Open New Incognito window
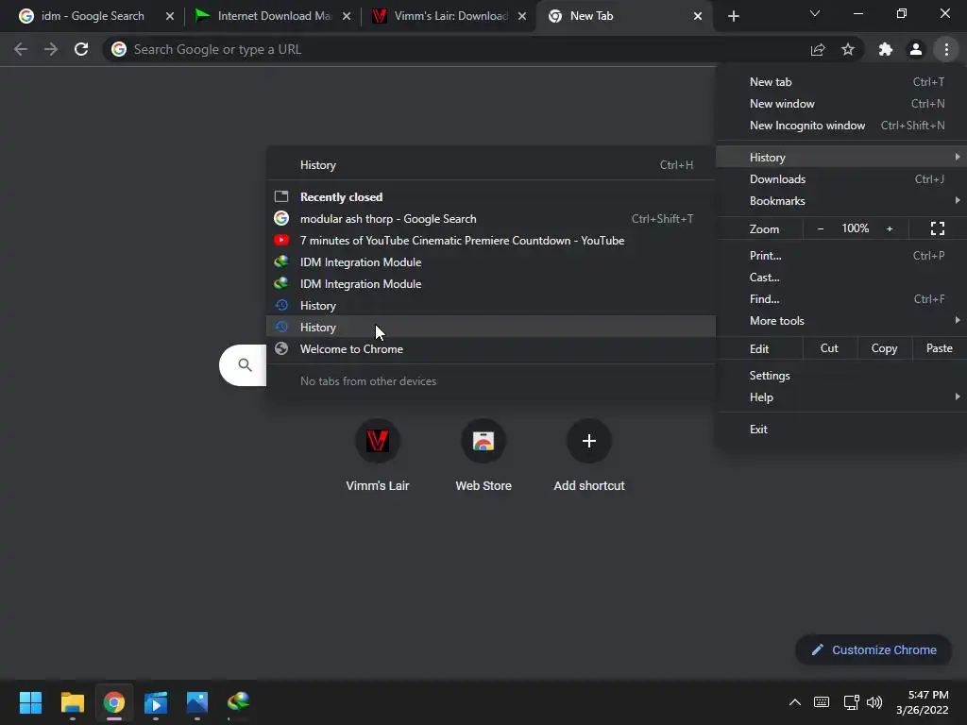The height and width of the screenshot is (725, 967). click(x=841, y=126)
